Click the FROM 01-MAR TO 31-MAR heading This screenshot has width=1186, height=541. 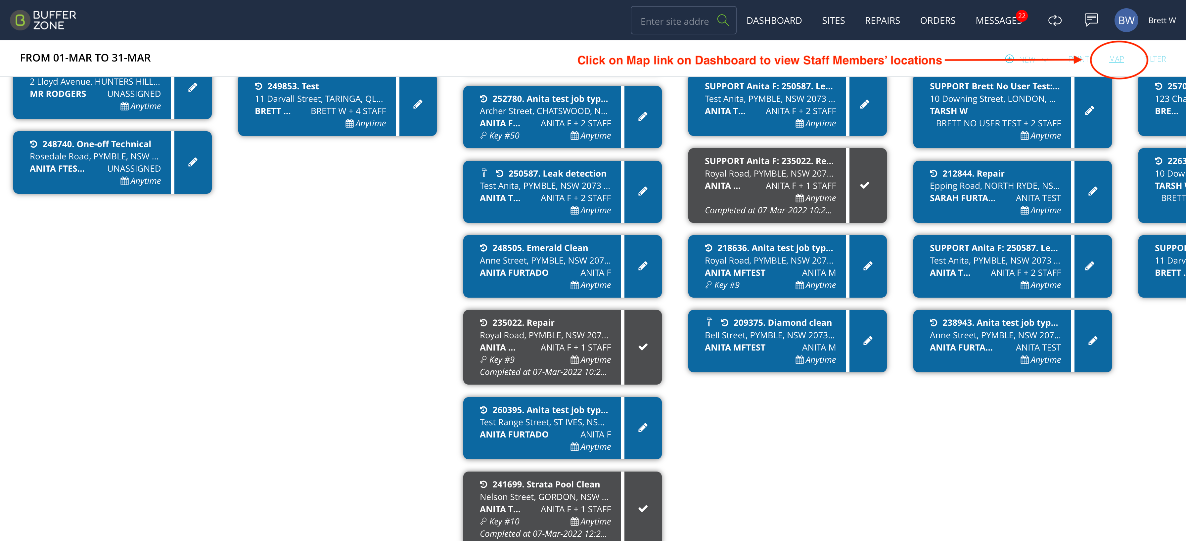coord(85,58)
